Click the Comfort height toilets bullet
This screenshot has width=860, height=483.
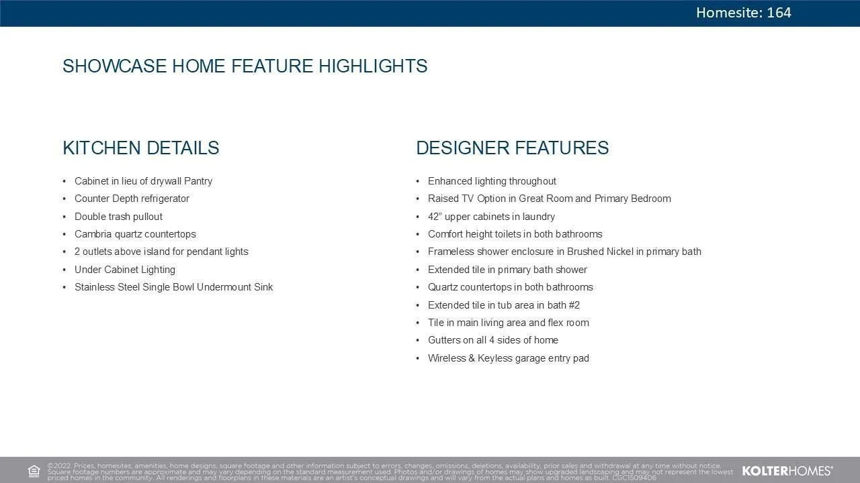click(515, 234)
